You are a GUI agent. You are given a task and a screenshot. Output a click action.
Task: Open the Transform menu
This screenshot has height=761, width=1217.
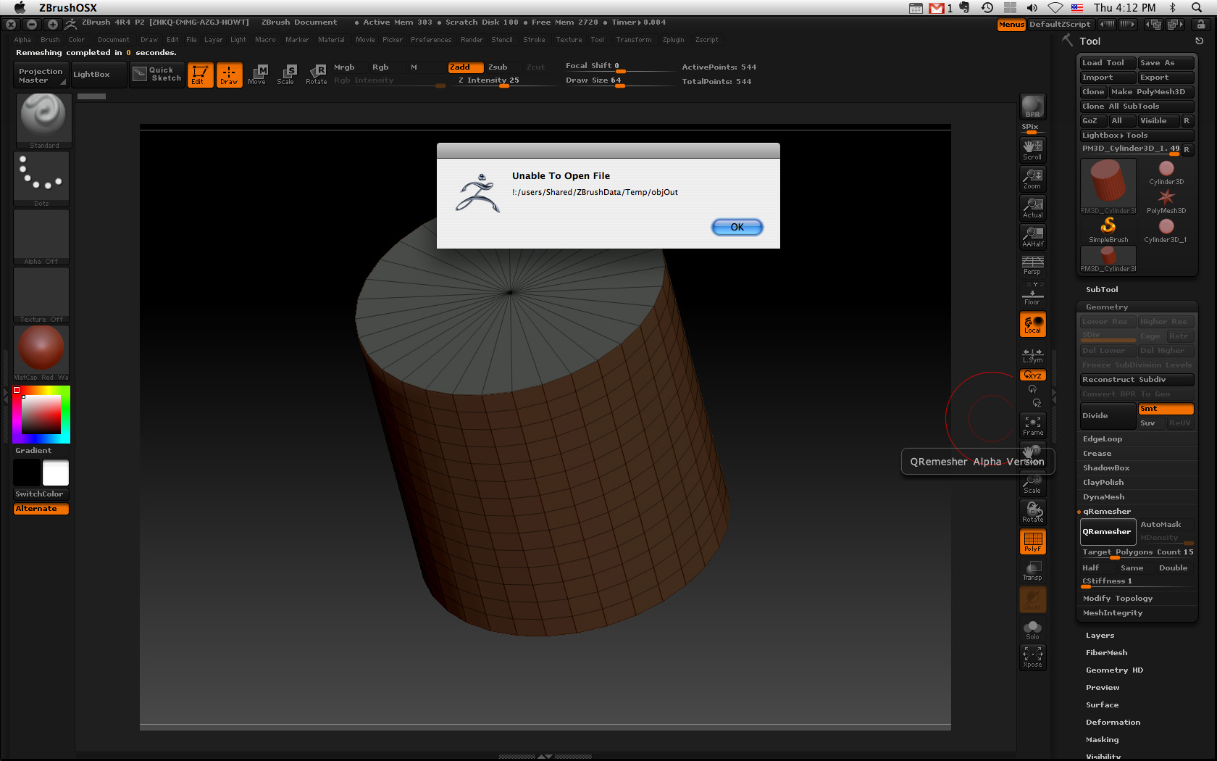click(633, 40)
